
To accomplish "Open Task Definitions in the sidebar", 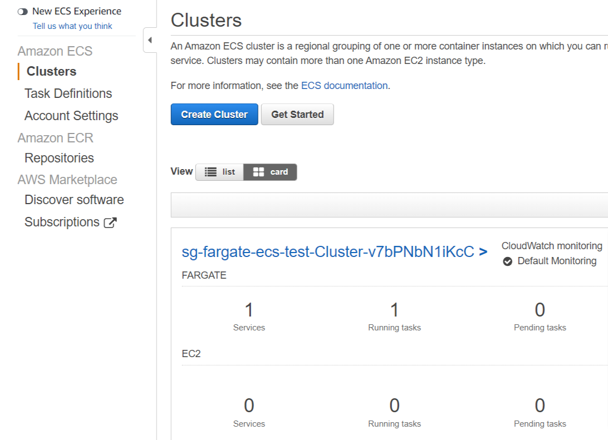I will [68, 93].
